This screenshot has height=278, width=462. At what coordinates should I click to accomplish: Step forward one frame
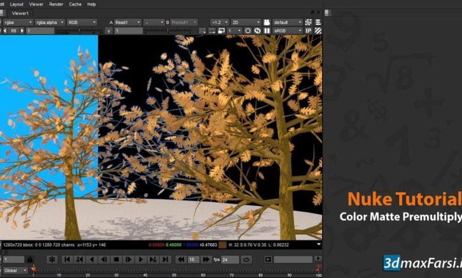coord(129,260)
